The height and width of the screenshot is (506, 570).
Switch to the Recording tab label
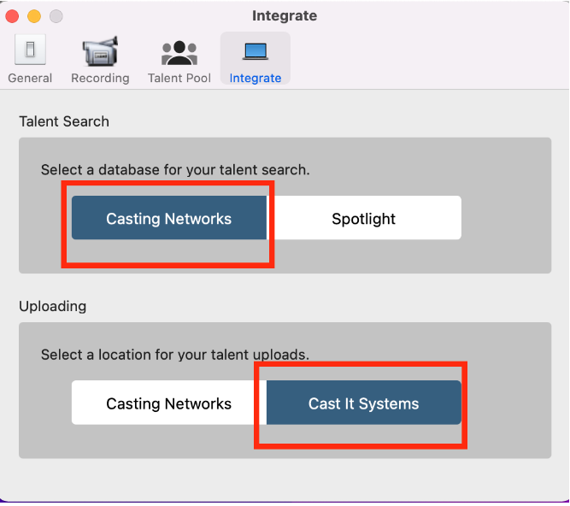tap(100, 78)
